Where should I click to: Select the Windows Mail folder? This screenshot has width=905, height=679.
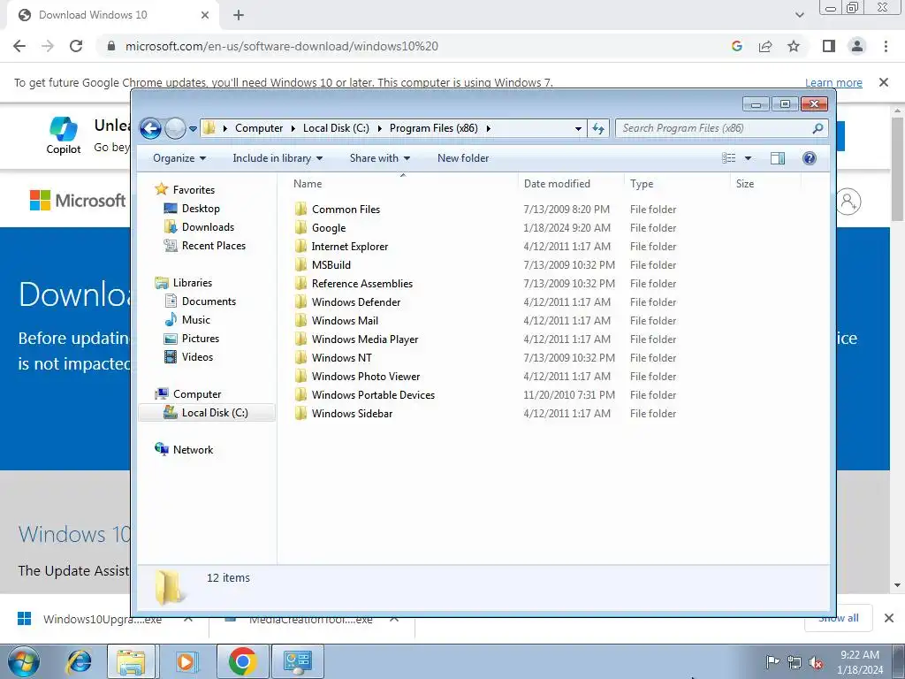tap(345, 320)
